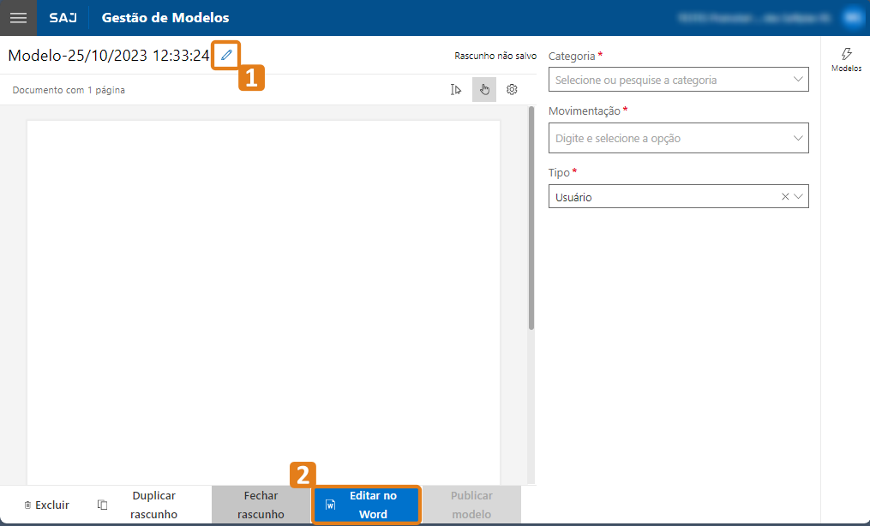Open the Categoria dropdown

(678, 79)
